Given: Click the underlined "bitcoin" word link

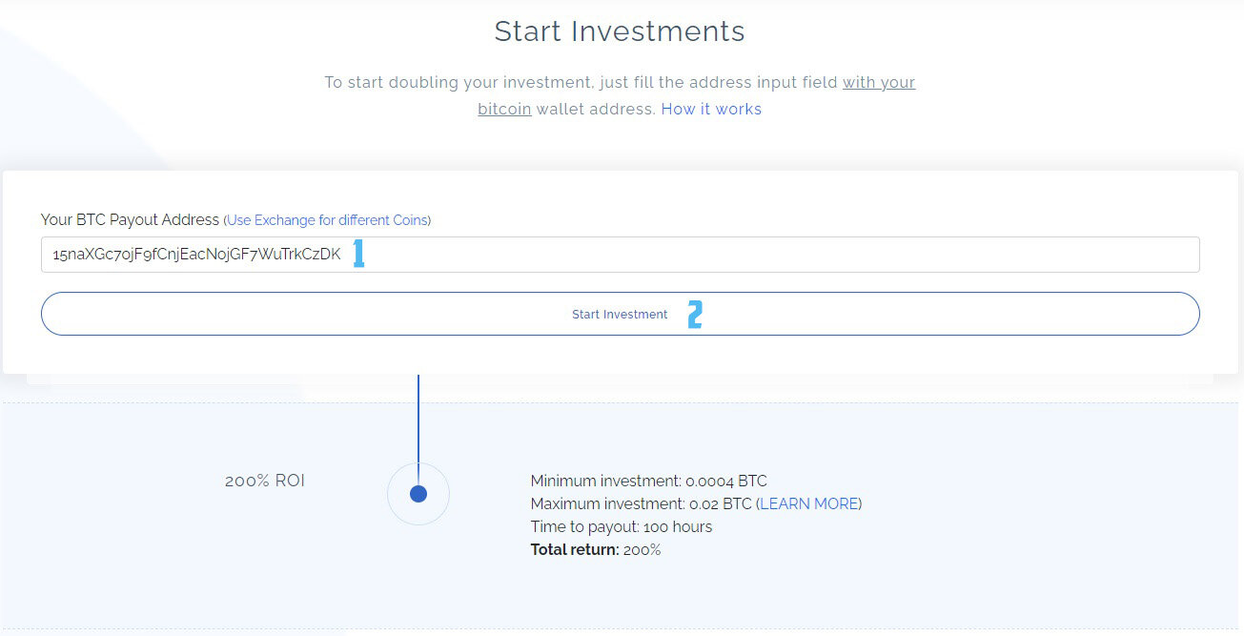Looking at the screenshot, I should tap(504, 109).
